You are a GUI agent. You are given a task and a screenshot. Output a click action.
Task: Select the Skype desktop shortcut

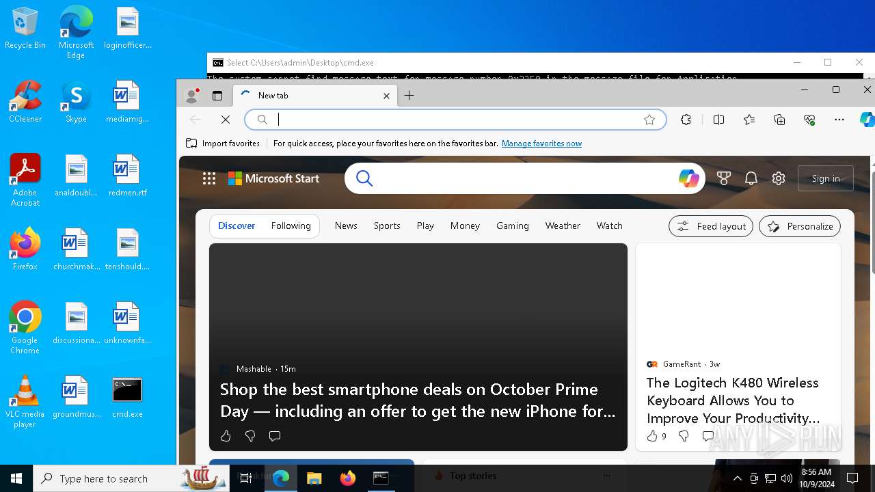click(76, 102)
